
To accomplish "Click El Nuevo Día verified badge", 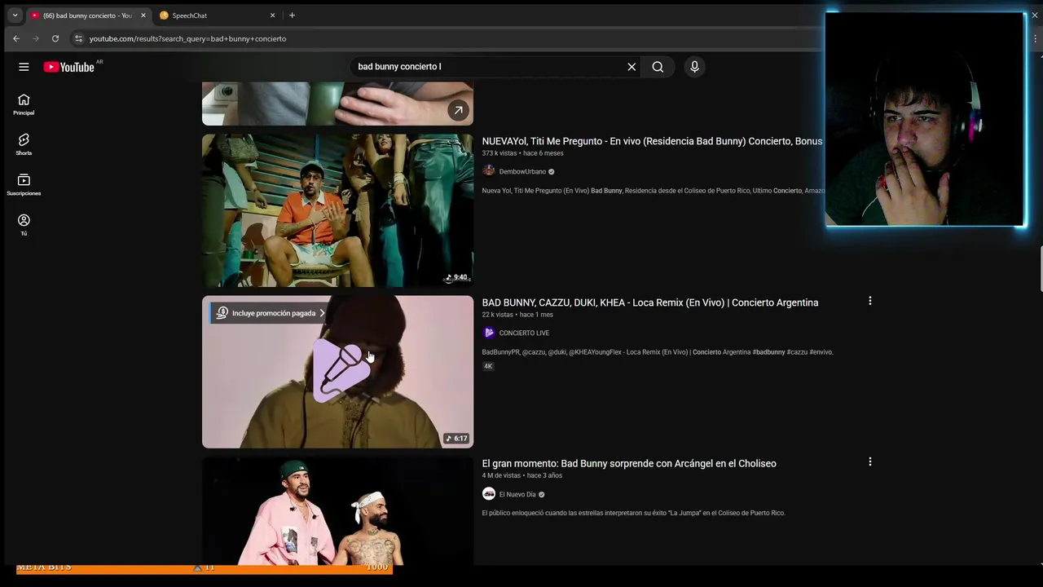I will pos(542,494).
